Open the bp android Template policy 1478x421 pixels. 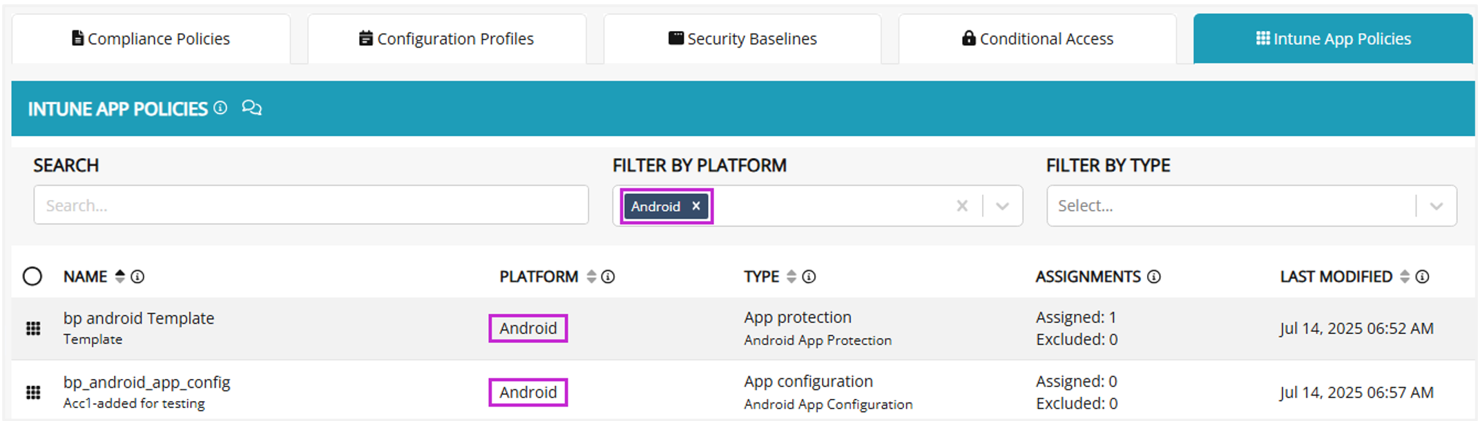click(139, 318)
